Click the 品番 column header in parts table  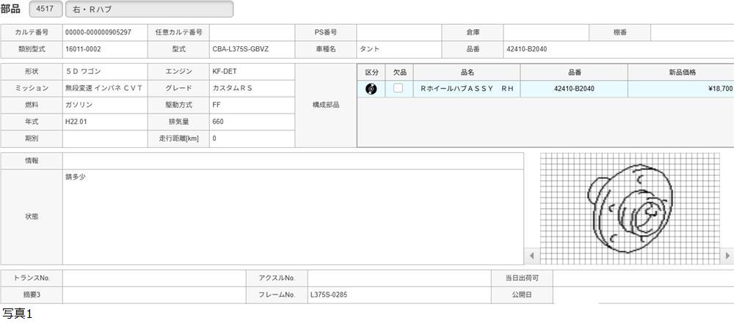(574, 72)
